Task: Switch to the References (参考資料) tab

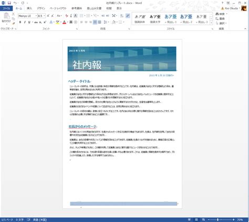Action: pos(77,8)
